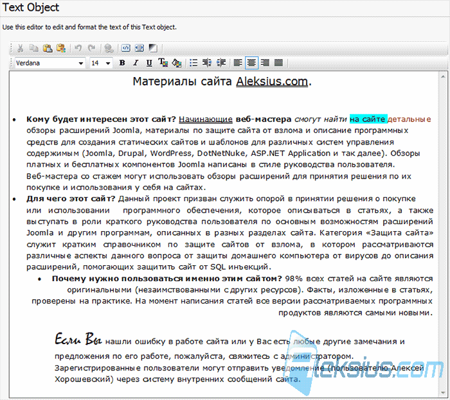
Task: Click the Aleksius.com link in heading
Action: click(272, 82)
